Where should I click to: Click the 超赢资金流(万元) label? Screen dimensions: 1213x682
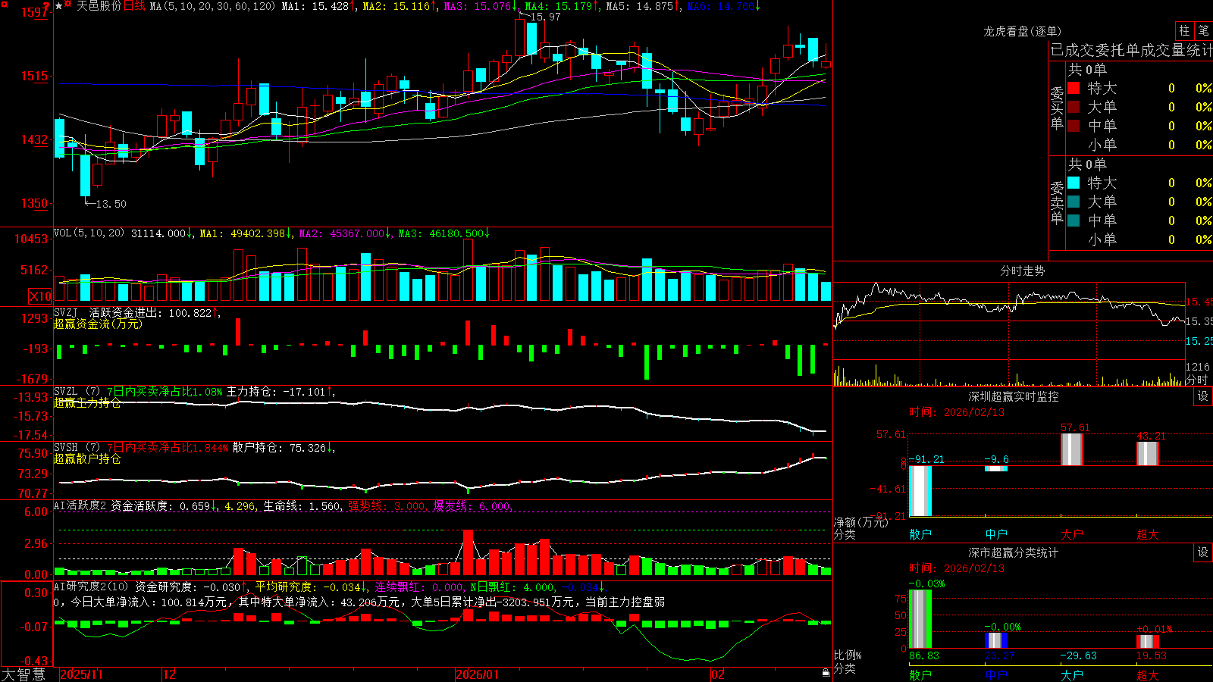click(98, 324)
